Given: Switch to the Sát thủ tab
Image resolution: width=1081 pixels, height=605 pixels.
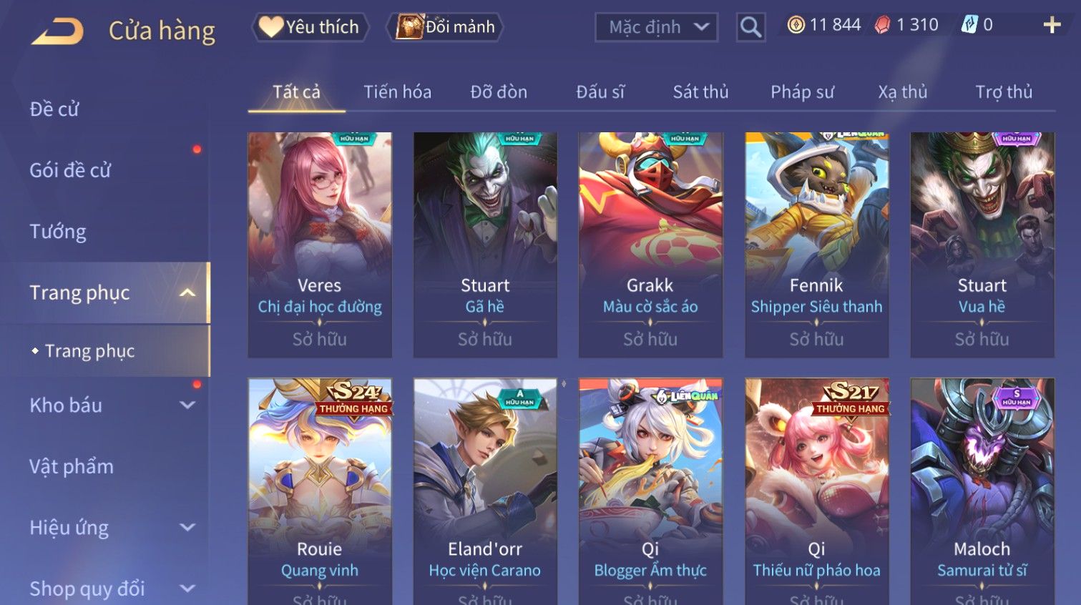Looking at the screenshot, I should click(x=700, y=92).
